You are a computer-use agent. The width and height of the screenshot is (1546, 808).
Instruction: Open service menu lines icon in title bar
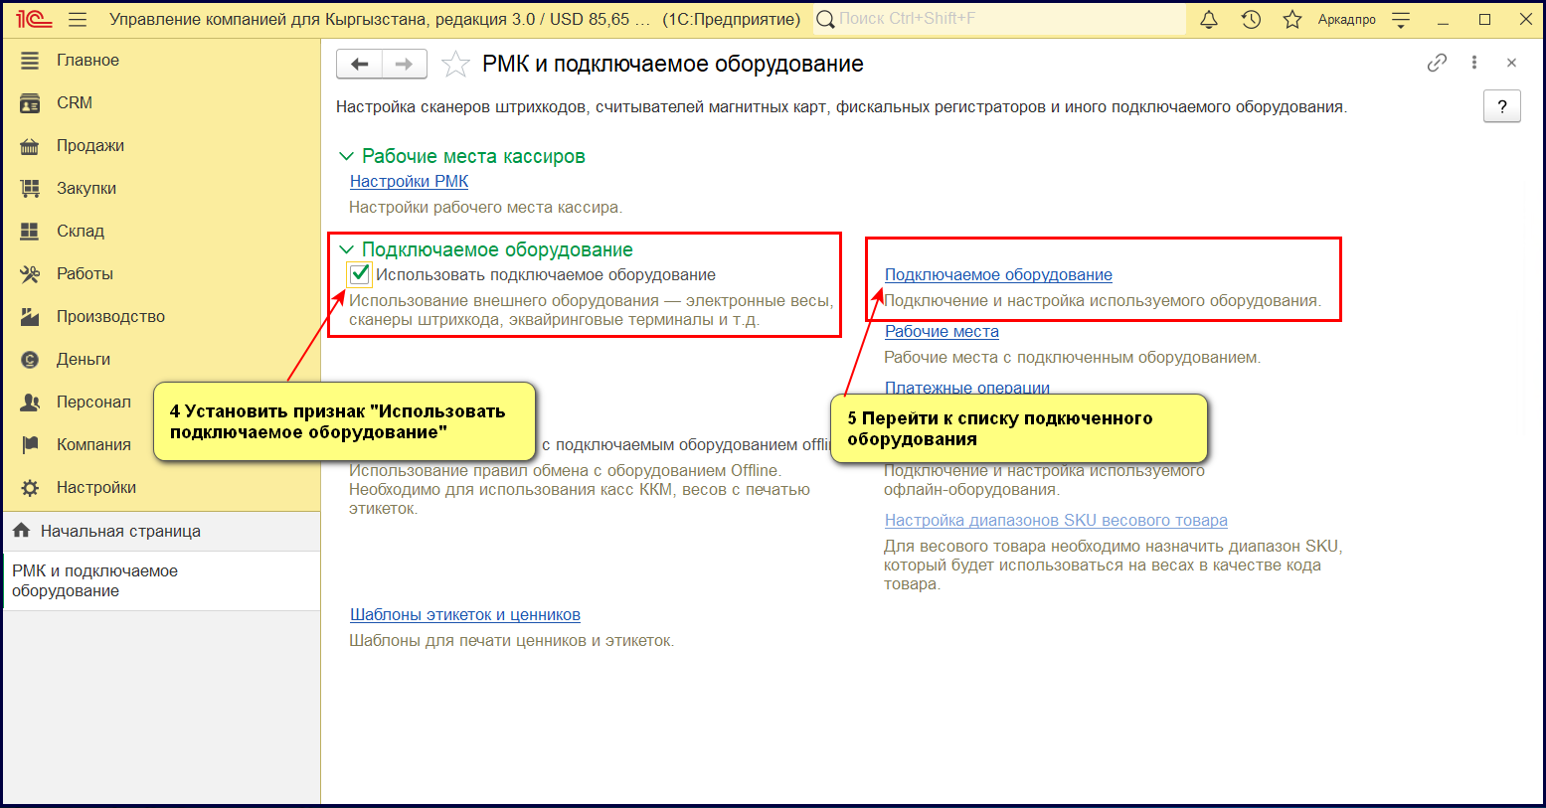coord(1401,20)
